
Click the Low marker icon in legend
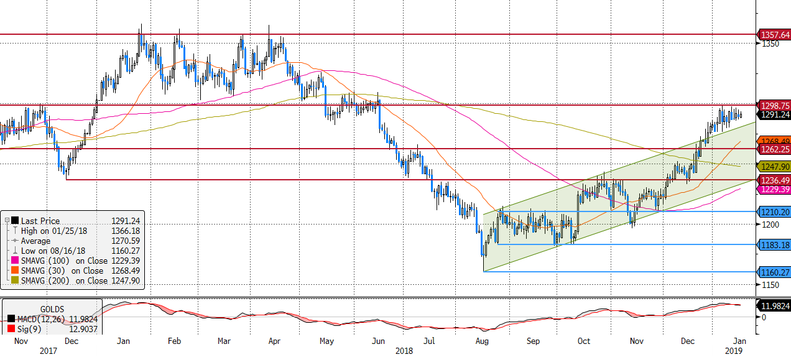click(x=15, y=251)
